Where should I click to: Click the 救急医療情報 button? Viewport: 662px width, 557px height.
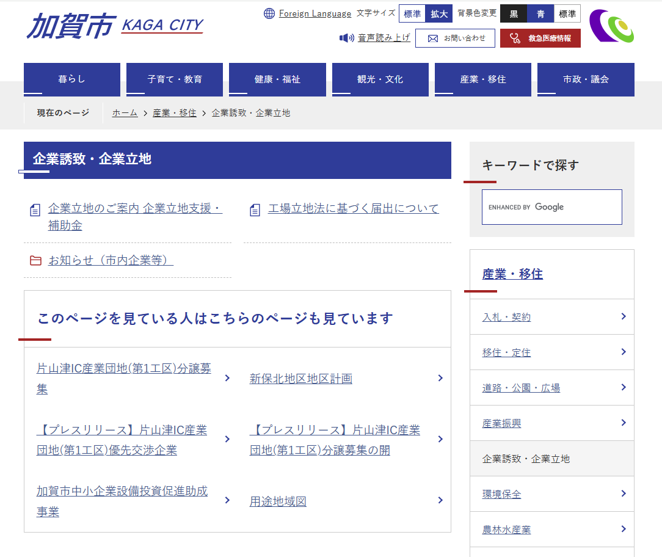click(x=540, y=38)
